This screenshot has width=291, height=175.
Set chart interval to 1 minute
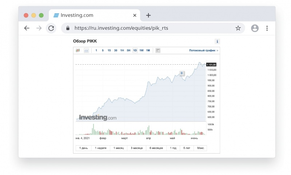pyautogui.click(x=96, y=50)
